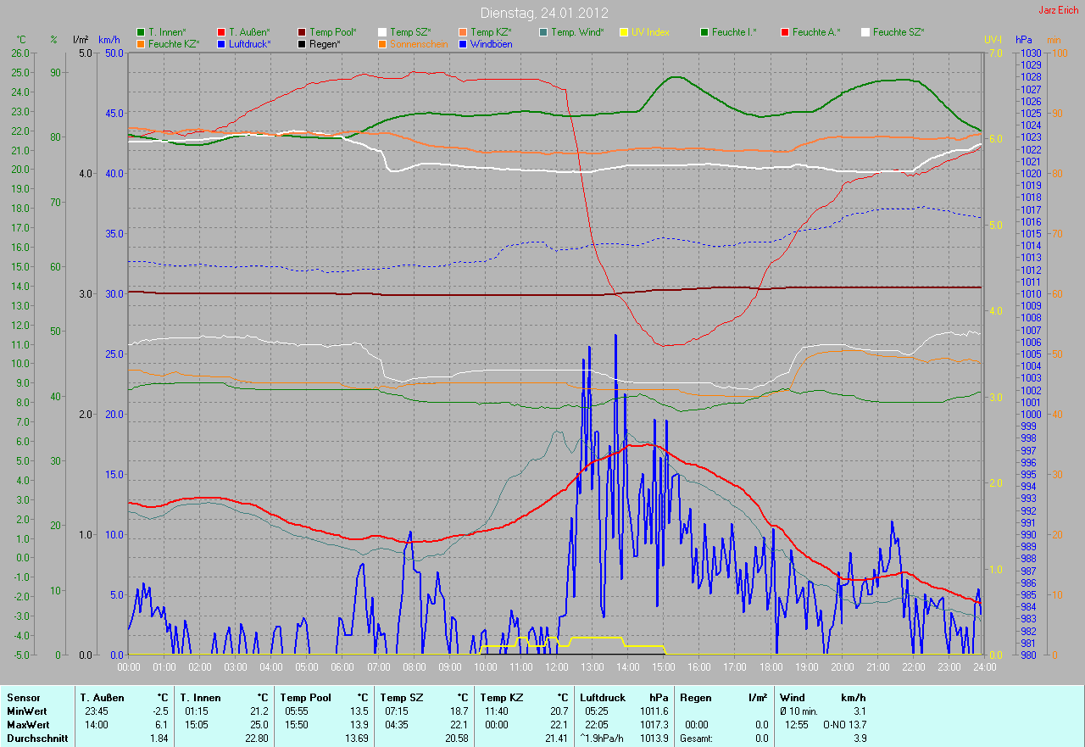Click the red T. Außen legend marker

(222, 32)
